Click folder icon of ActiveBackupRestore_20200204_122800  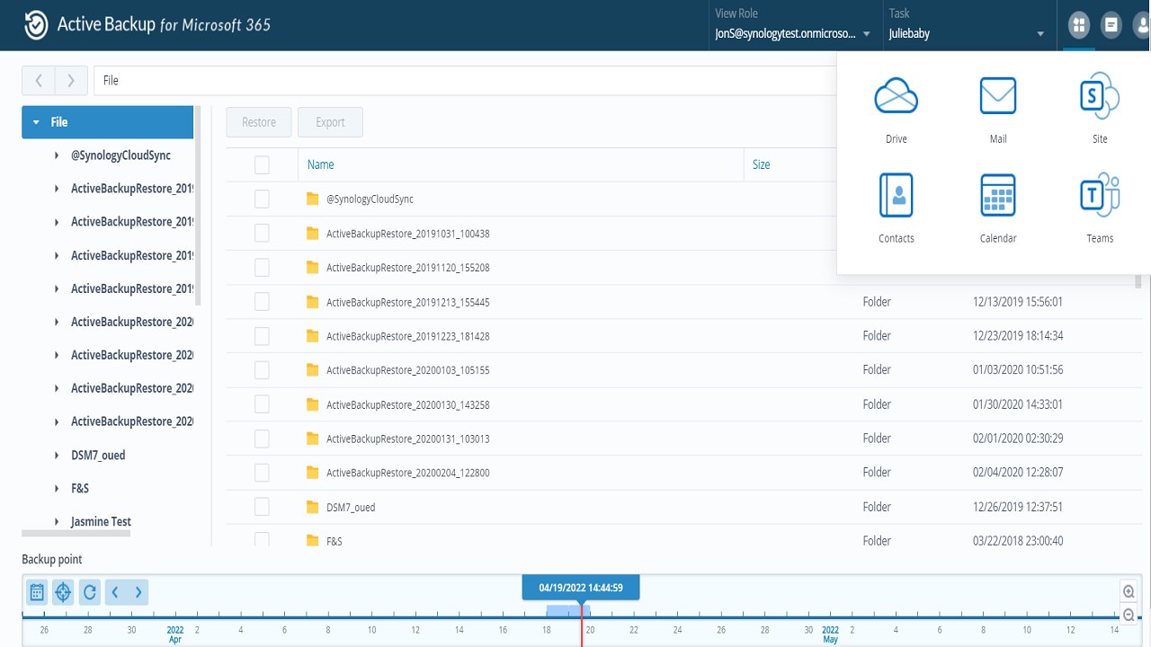coord(313,473)
